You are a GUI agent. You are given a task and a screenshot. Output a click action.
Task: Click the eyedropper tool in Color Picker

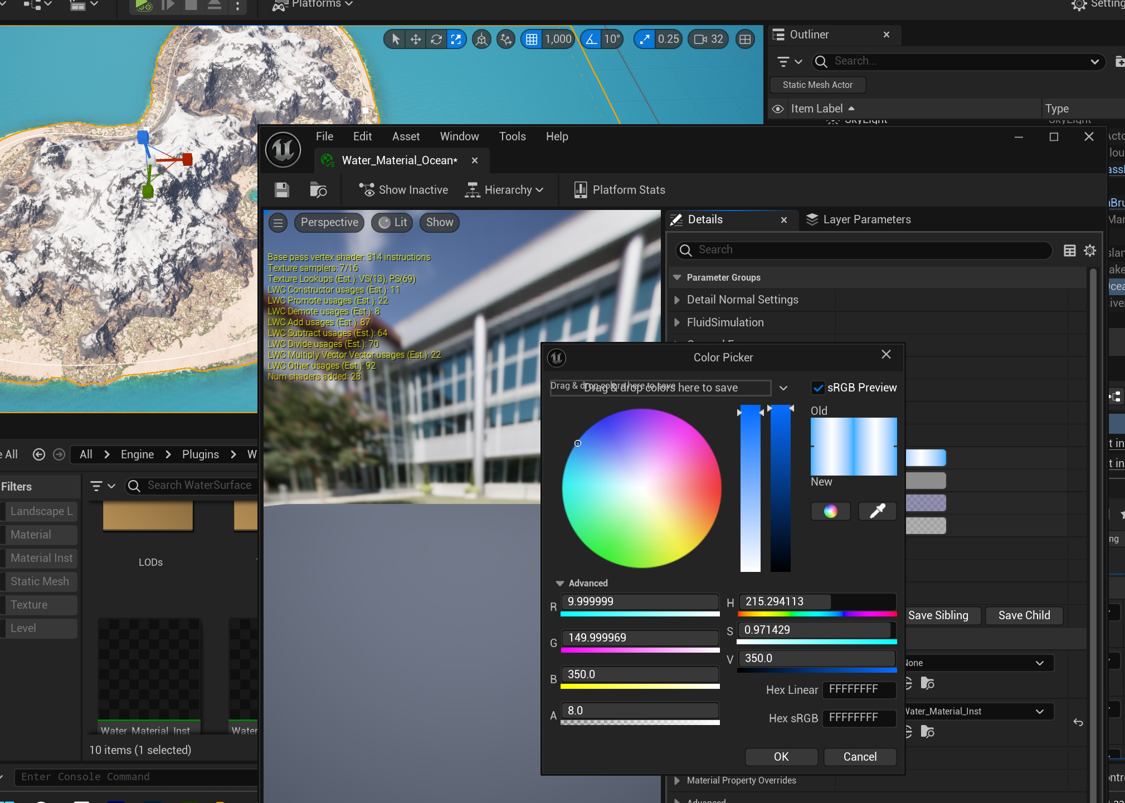tap(877, 511)
